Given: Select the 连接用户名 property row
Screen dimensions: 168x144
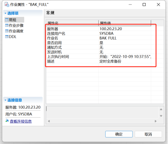Looking at the screenshot, I should [x=99, y=34].
